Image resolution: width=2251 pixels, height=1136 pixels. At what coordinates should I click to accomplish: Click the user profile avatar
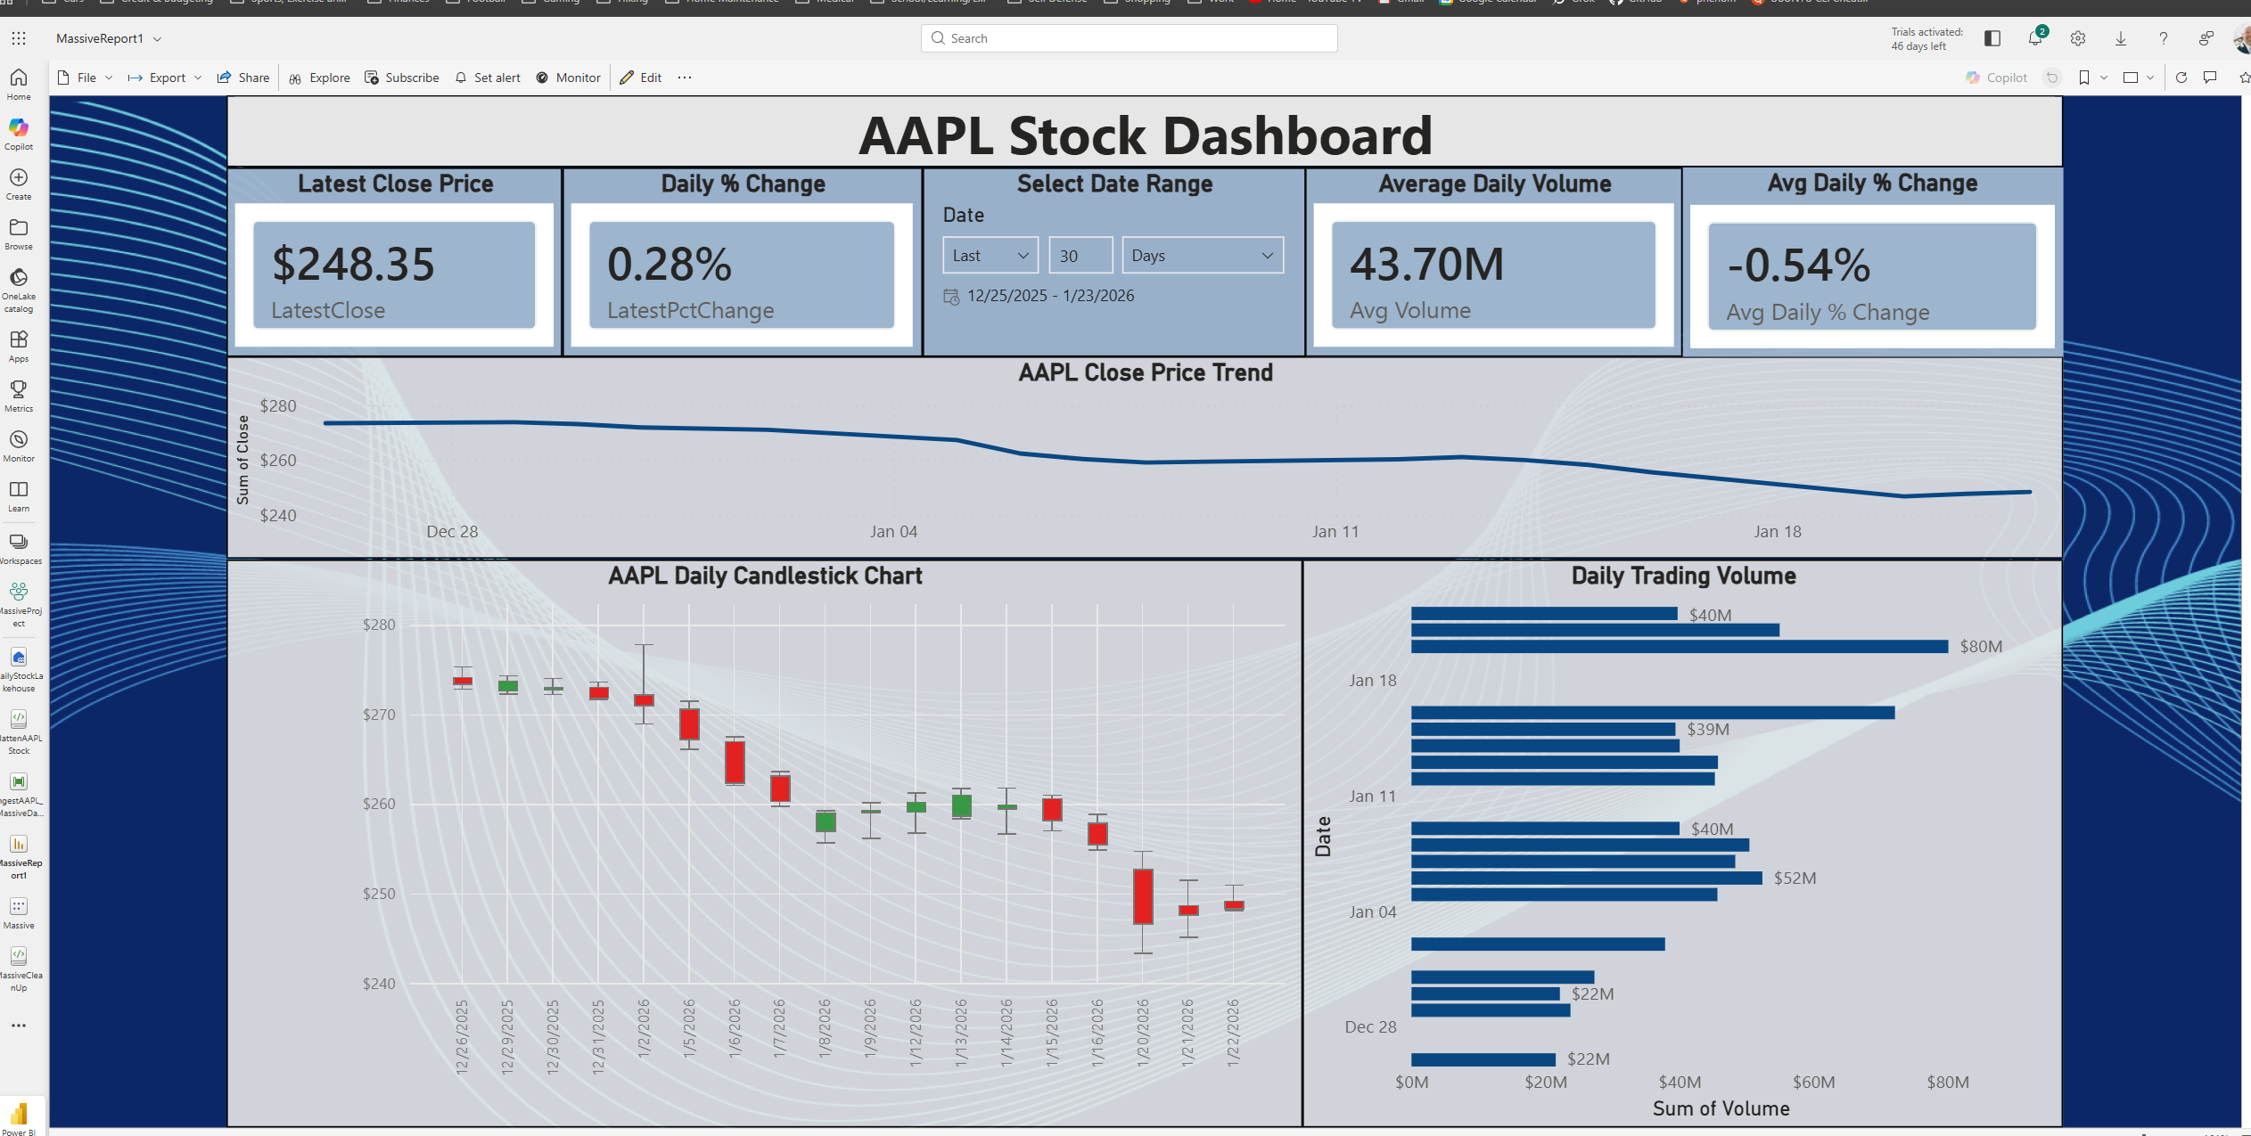[2242, 38]
